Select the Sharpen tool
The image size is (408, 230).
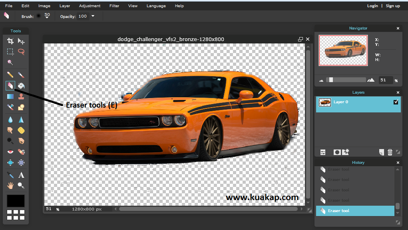(21, 120)
